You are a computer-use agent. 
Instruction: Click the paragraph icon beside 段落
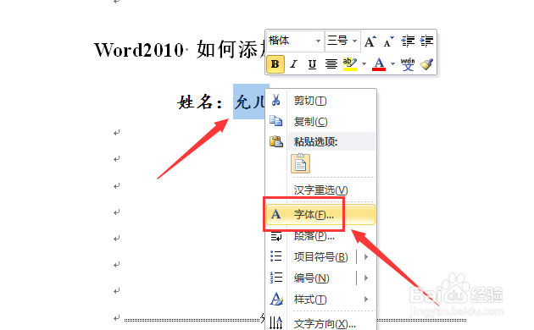click(276, 236)
